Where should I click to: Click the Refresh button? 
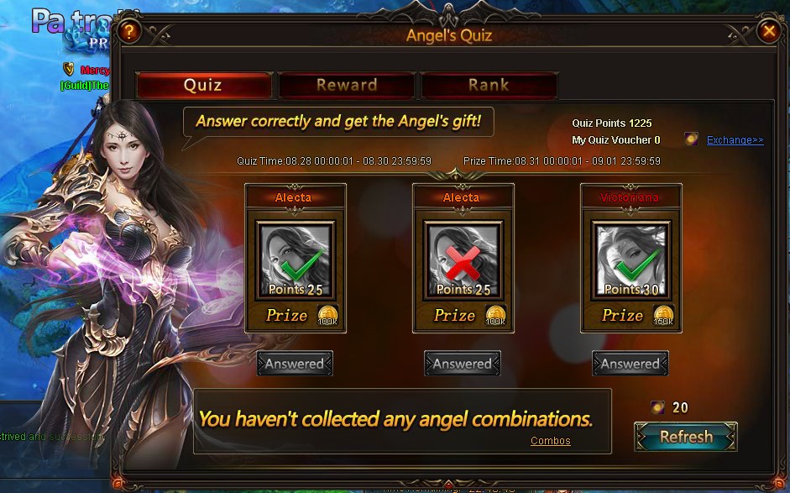tap(686, 437)
